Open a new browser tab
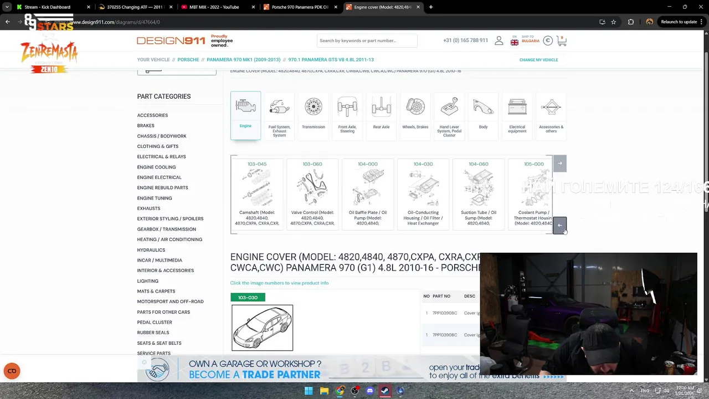The width and height of the screenshot is (709, 399). tap(431, 7)
